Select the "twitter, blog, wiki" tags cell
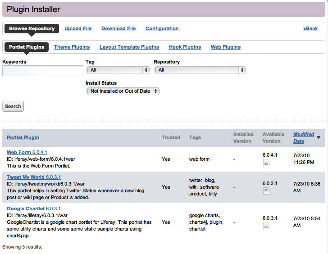 [204, 187]
